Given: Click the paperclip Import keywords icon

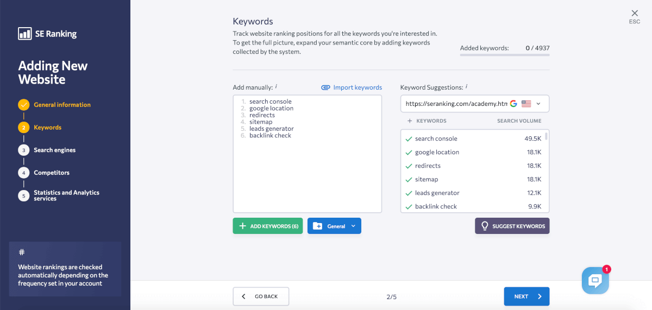Looking at the screenshot, I should click(325, 87).
